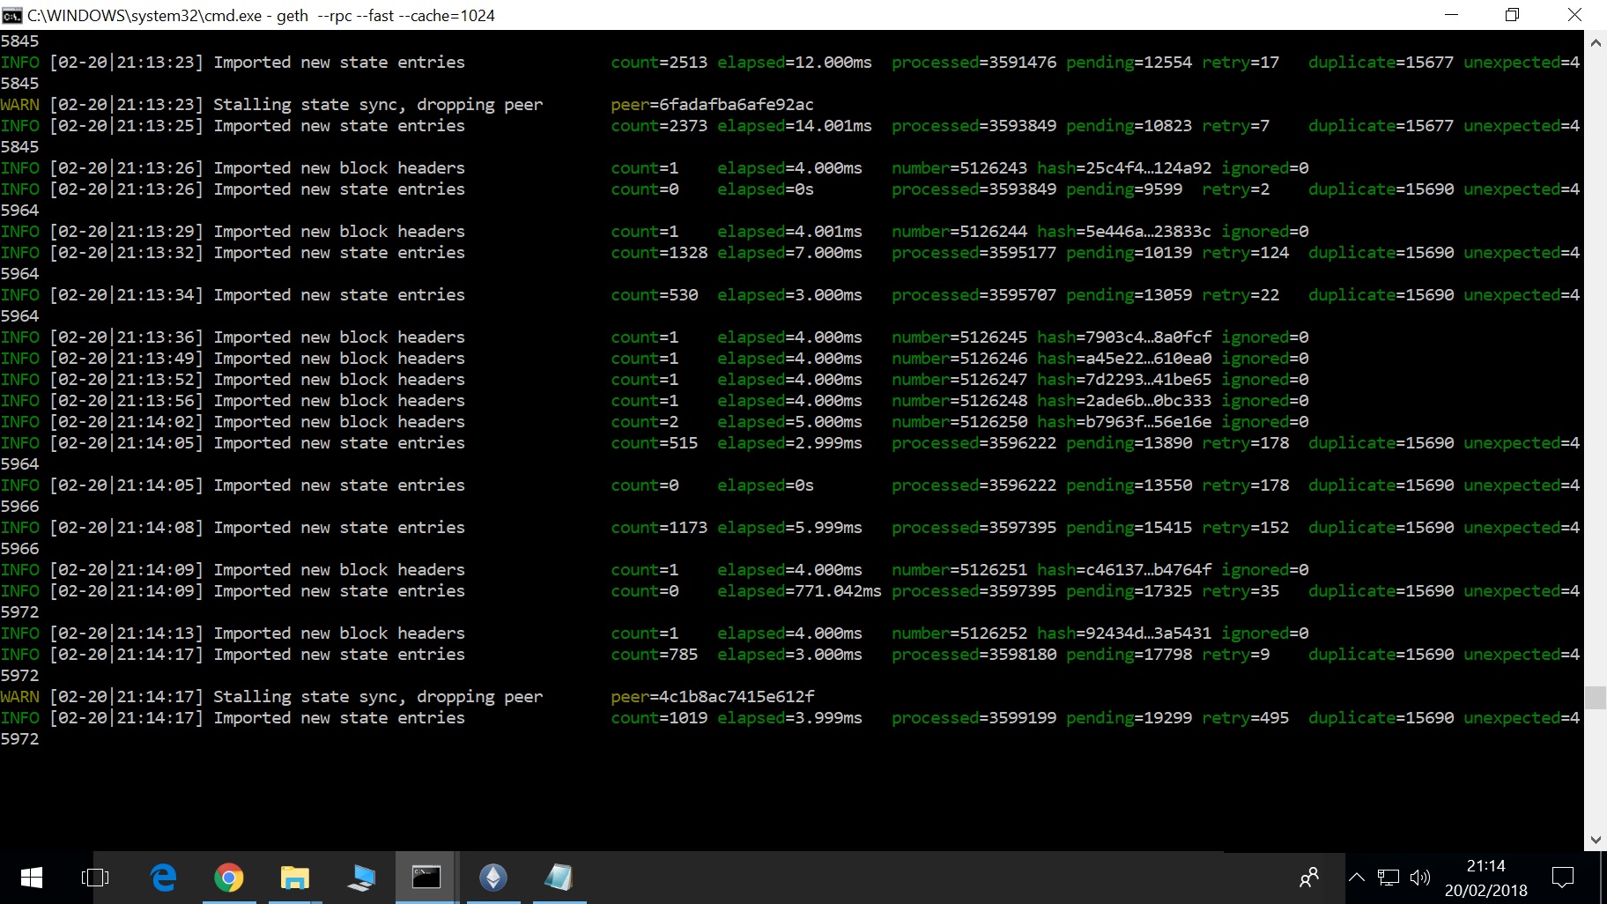Viewport: 1607px width, 904px height.
Task: Select the active cmd.exe taskbar button
Action: pyautogui.click(x=426, y=877)
